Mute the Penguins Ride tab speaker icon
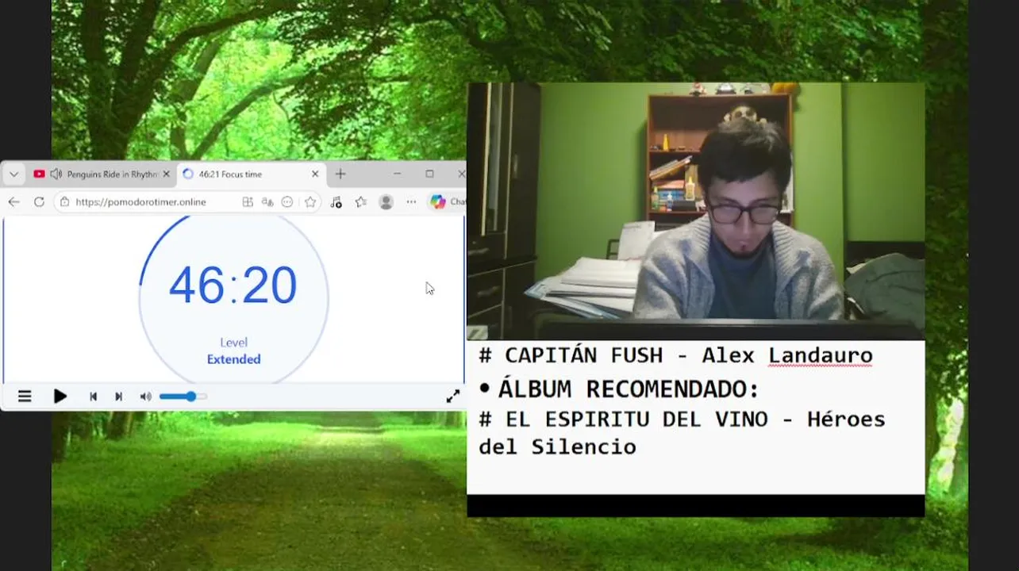Viewport: 1019px width, 571px height. tap(56, 174)
